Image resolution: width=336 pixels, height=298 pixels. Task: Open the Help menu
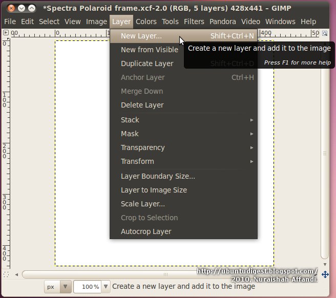(308, 22)
